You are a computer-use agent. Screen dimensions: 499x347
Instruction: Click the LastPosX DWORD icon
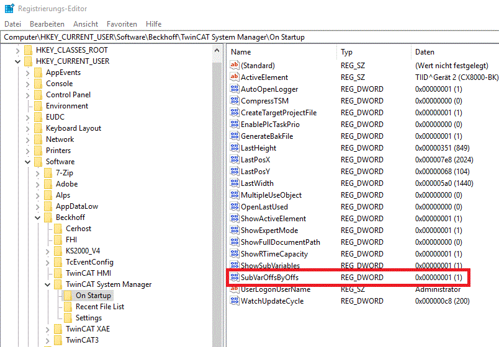click(235, 159)
